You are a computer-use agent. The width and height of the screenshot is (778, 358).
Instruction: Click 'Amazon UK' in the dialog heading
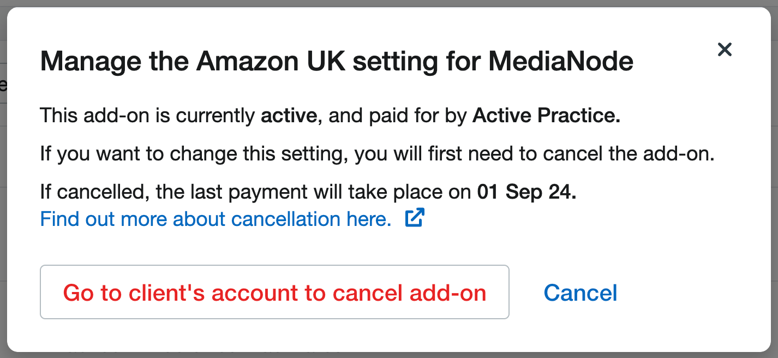coord(271,61)
